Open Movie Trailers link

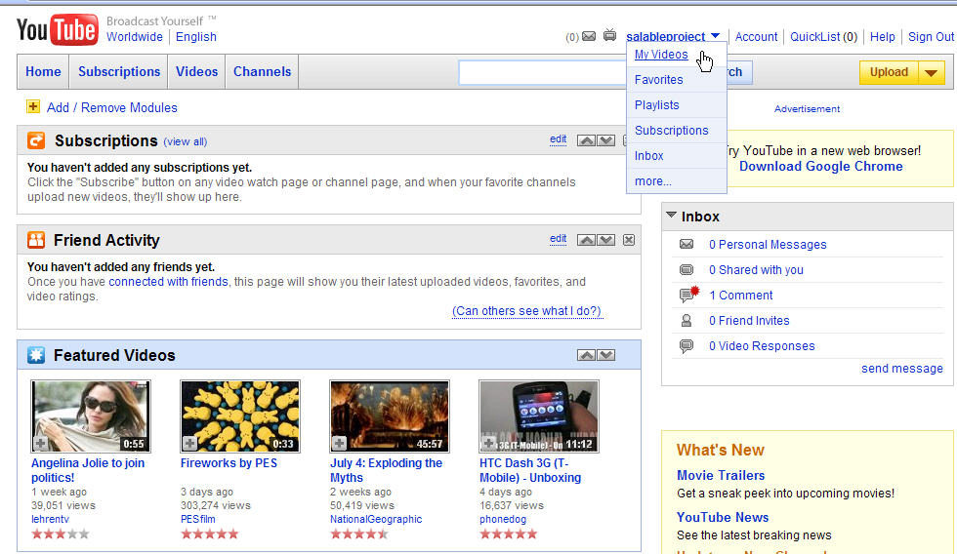(x=721, y=475)
